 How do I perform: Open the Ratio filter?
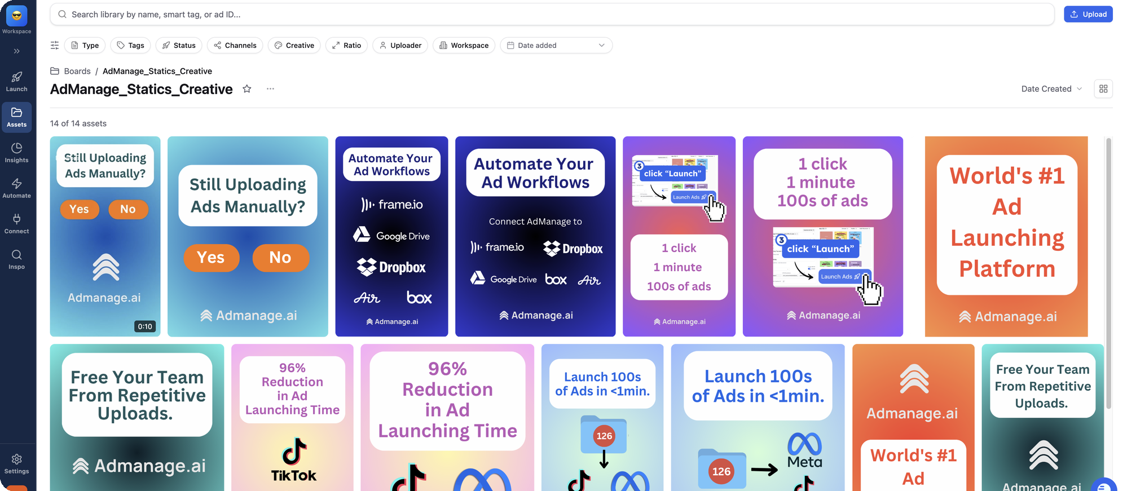click(x=347, y=45)
